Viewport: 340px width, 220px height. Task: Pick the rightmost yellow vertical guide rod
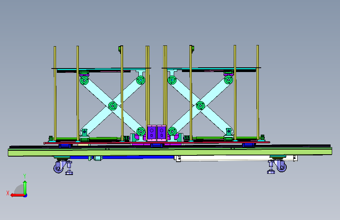(x=258, y=92)
